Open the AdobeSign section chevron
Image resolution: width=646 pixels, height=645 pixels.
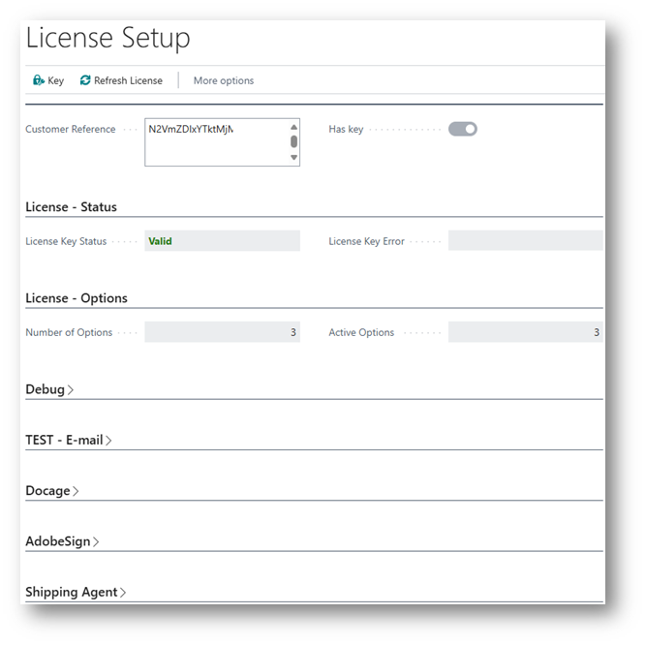96,541
